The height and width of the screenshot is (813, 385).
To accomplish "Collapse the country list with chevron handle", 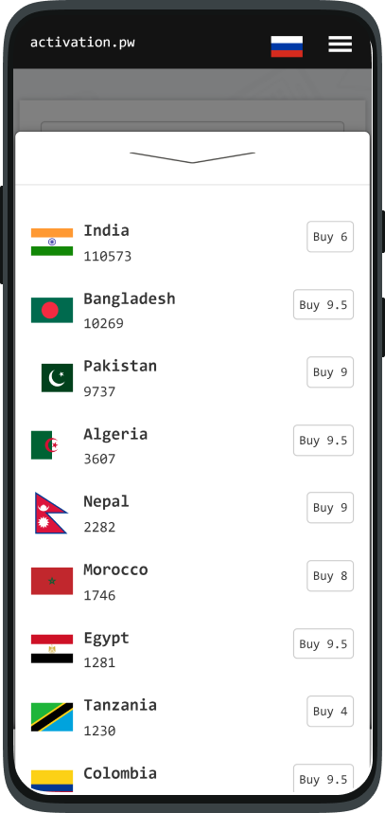I will tap(193, 157).
